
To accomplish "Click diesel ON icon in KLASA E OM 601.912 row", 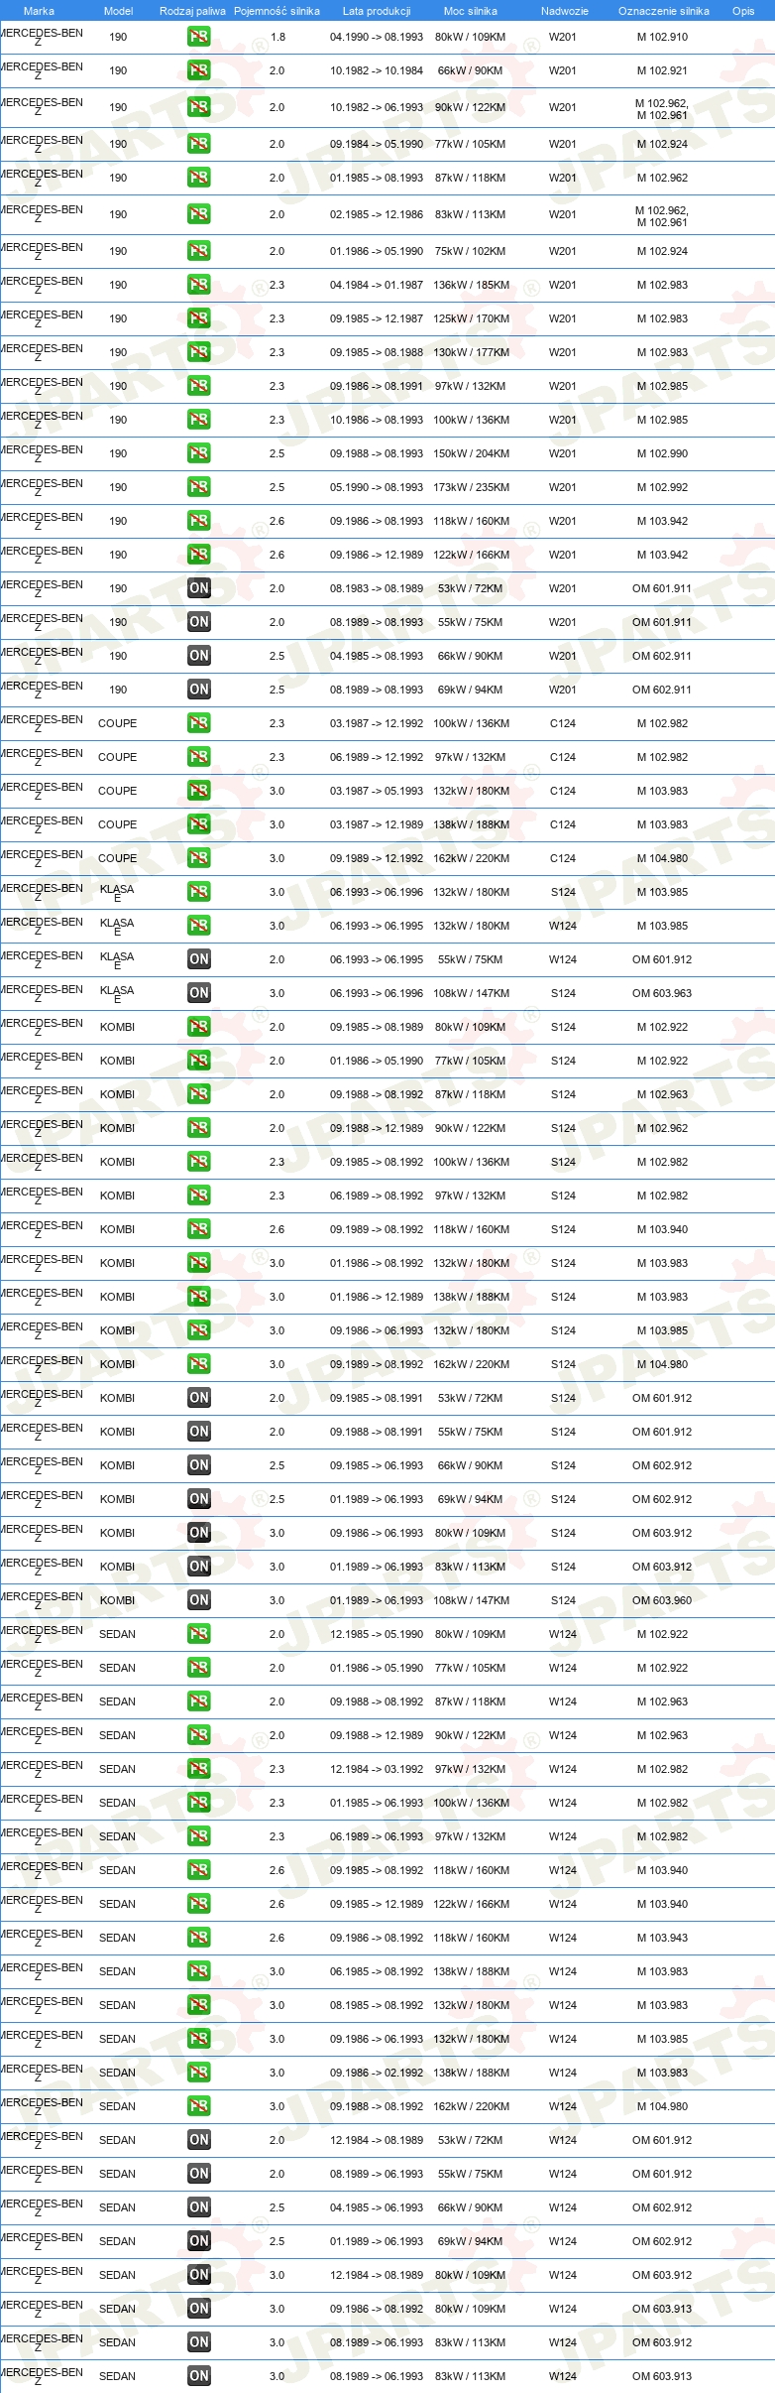I will (199, 959).
